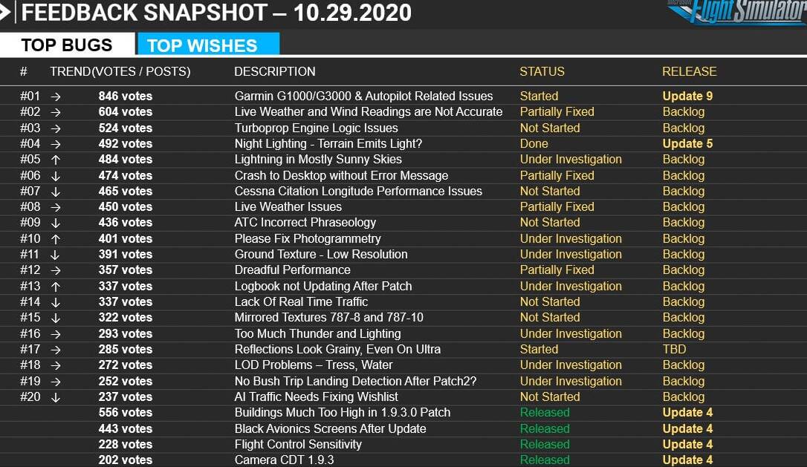Click the 'Update 5' release label

click(x=687, y=143)
